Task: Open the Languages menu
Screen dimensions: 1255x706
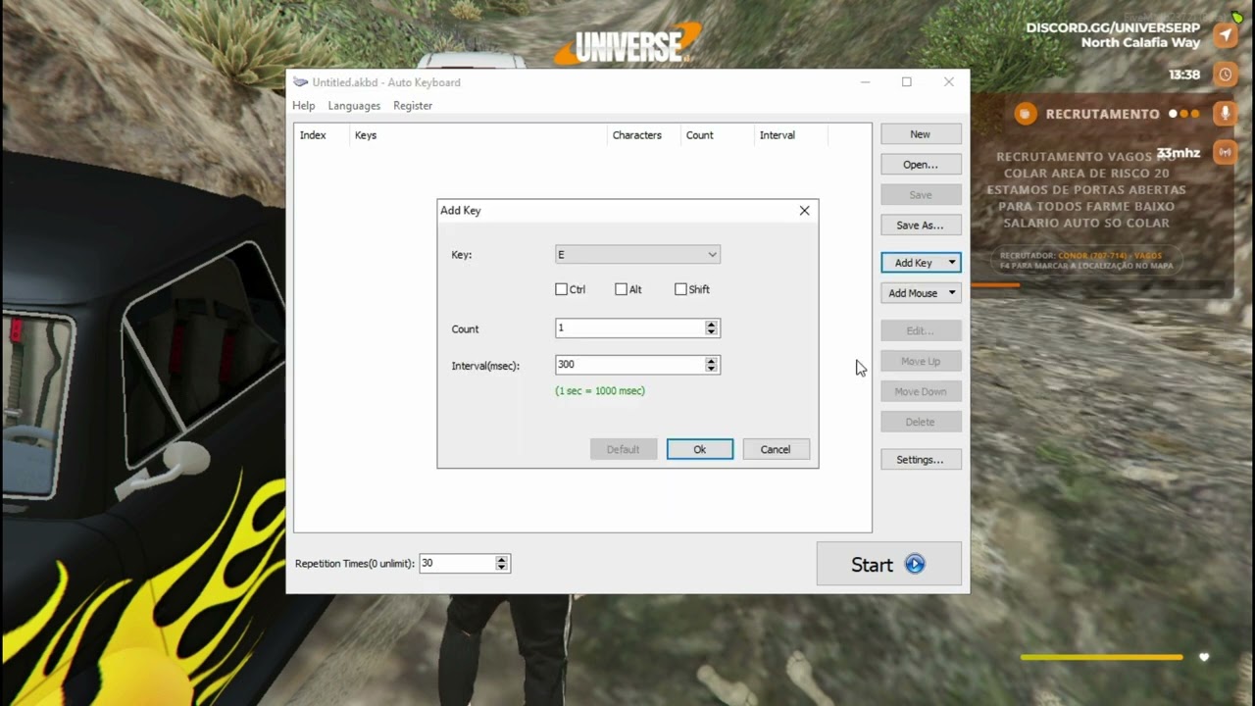Action: point(354,106)
